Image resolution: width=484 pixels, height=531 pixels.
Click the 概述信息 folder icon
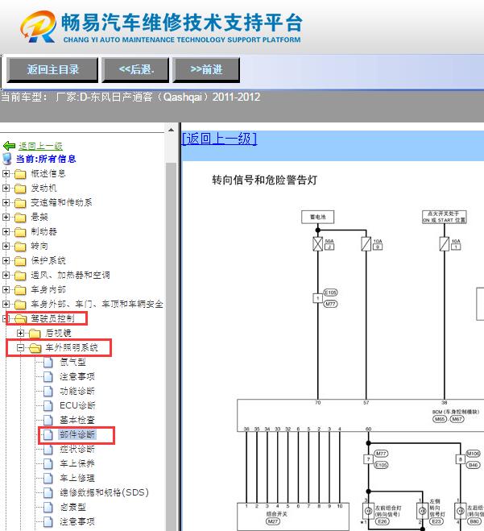pos(20,174)
